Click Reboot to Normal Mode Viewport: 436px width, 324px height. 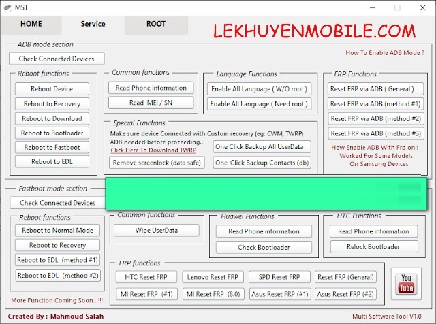[x=57, y=230]
